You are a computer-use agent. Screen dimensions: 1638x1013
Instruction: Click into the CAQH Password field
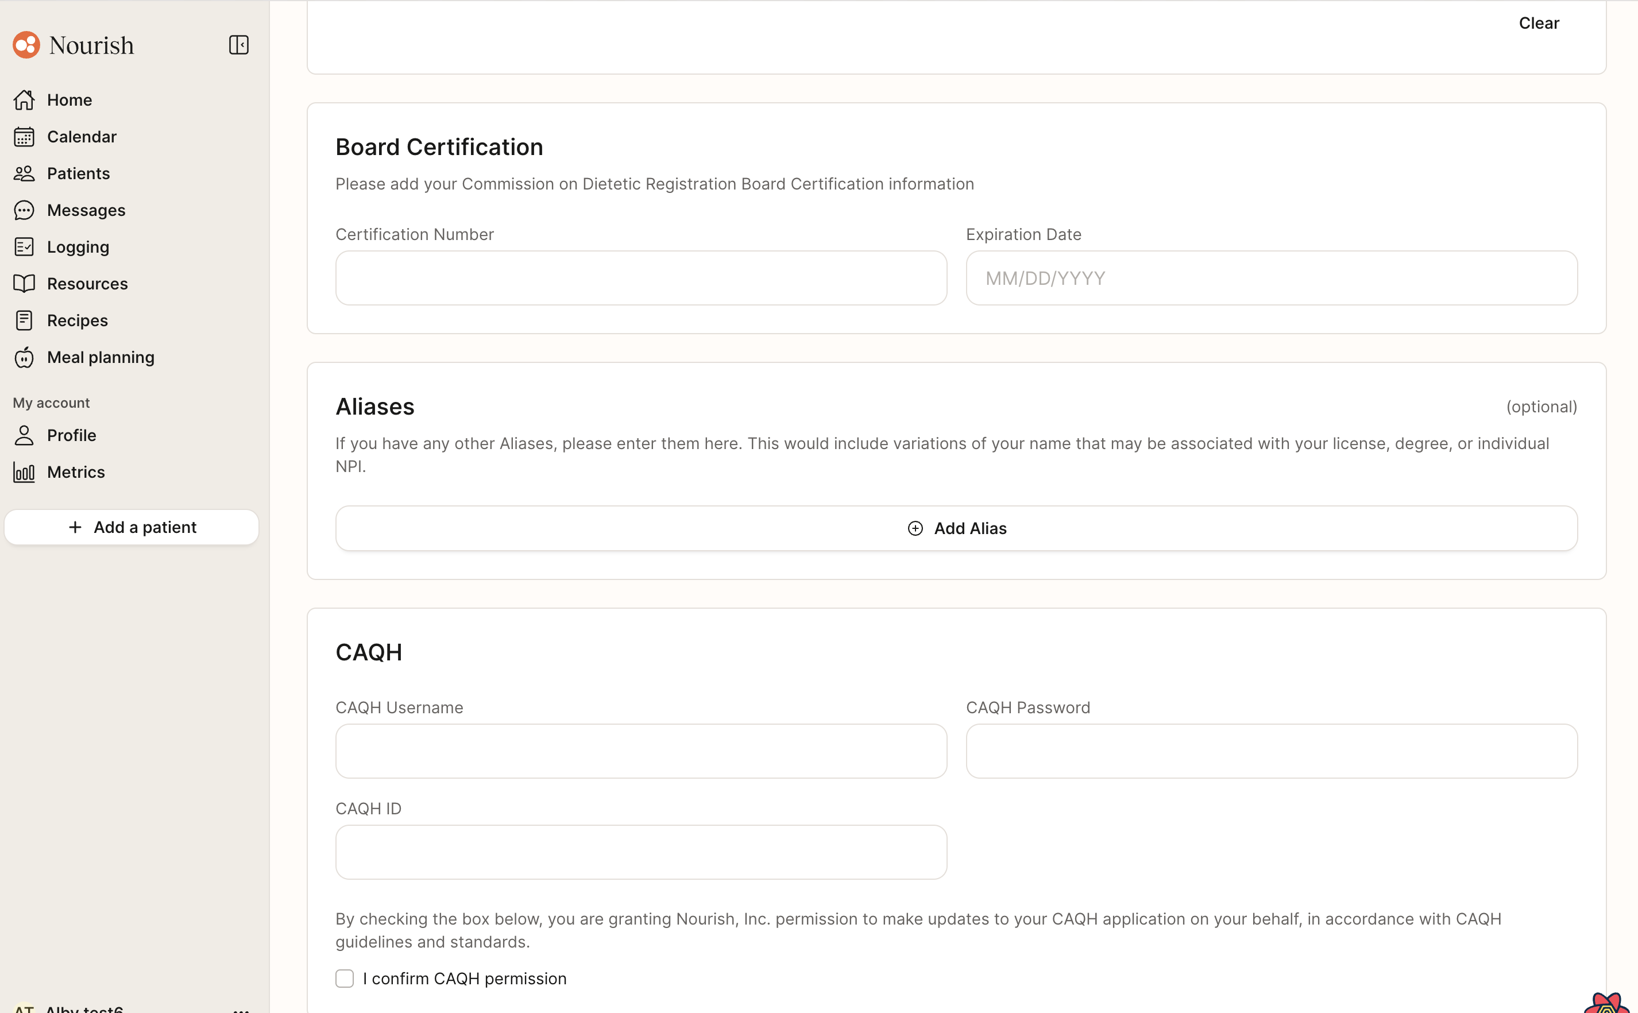pos(1271,751)
